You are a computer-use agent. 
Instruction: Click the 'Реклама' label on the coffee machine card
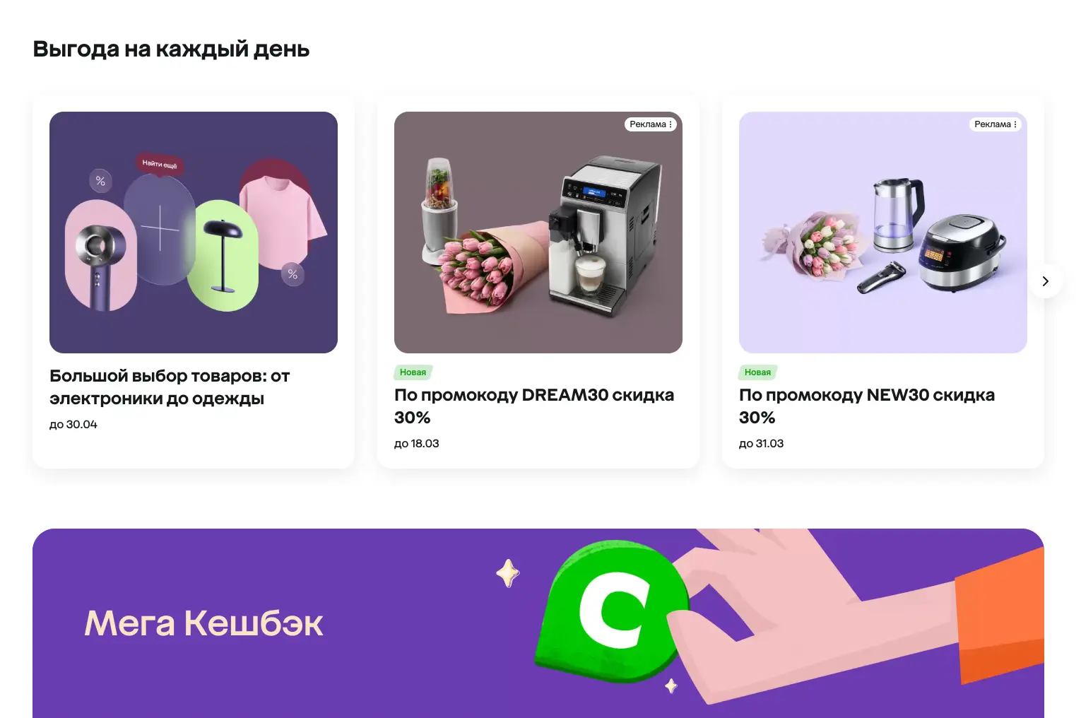click(648, 124)
